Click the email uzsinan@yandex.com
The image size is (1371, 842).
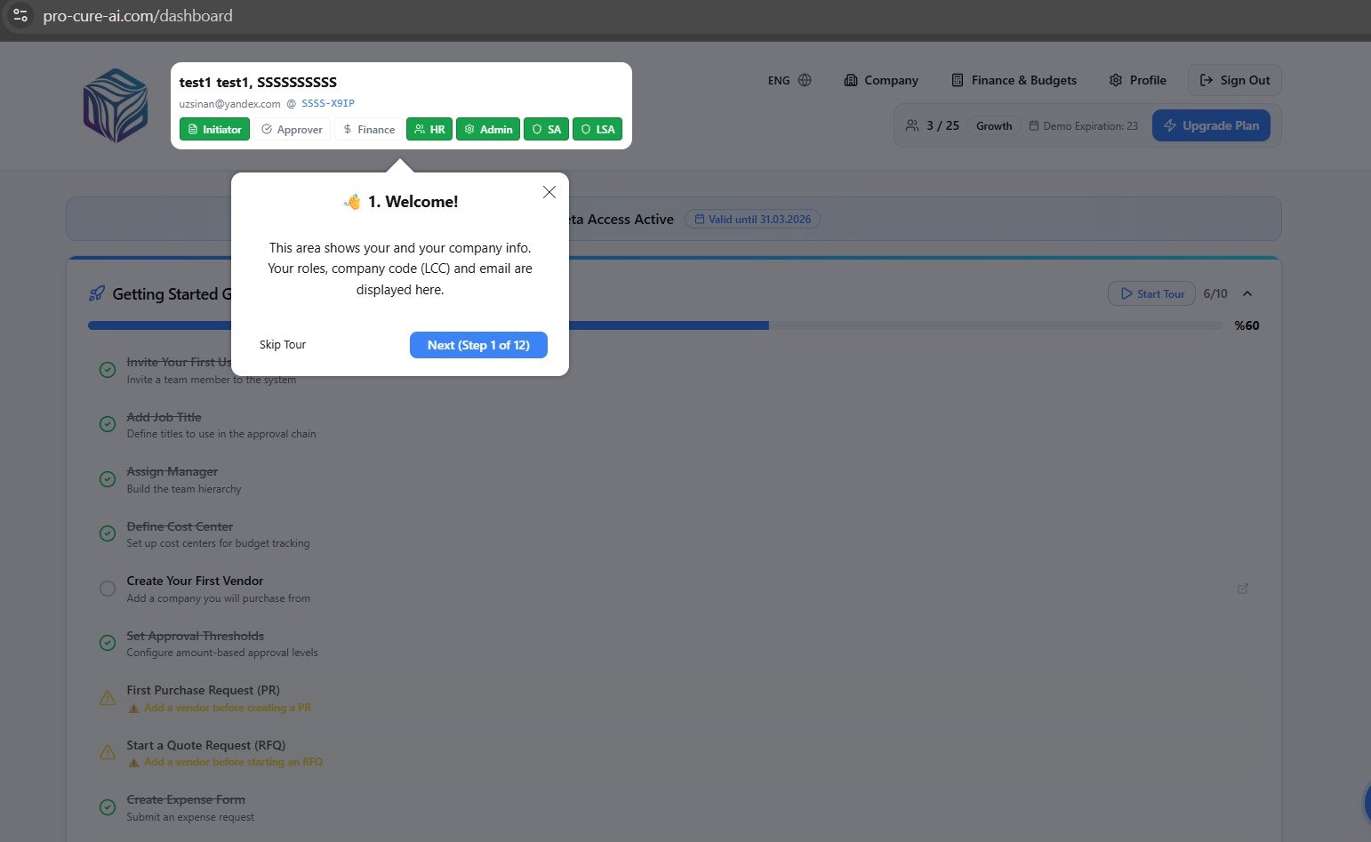229,104
